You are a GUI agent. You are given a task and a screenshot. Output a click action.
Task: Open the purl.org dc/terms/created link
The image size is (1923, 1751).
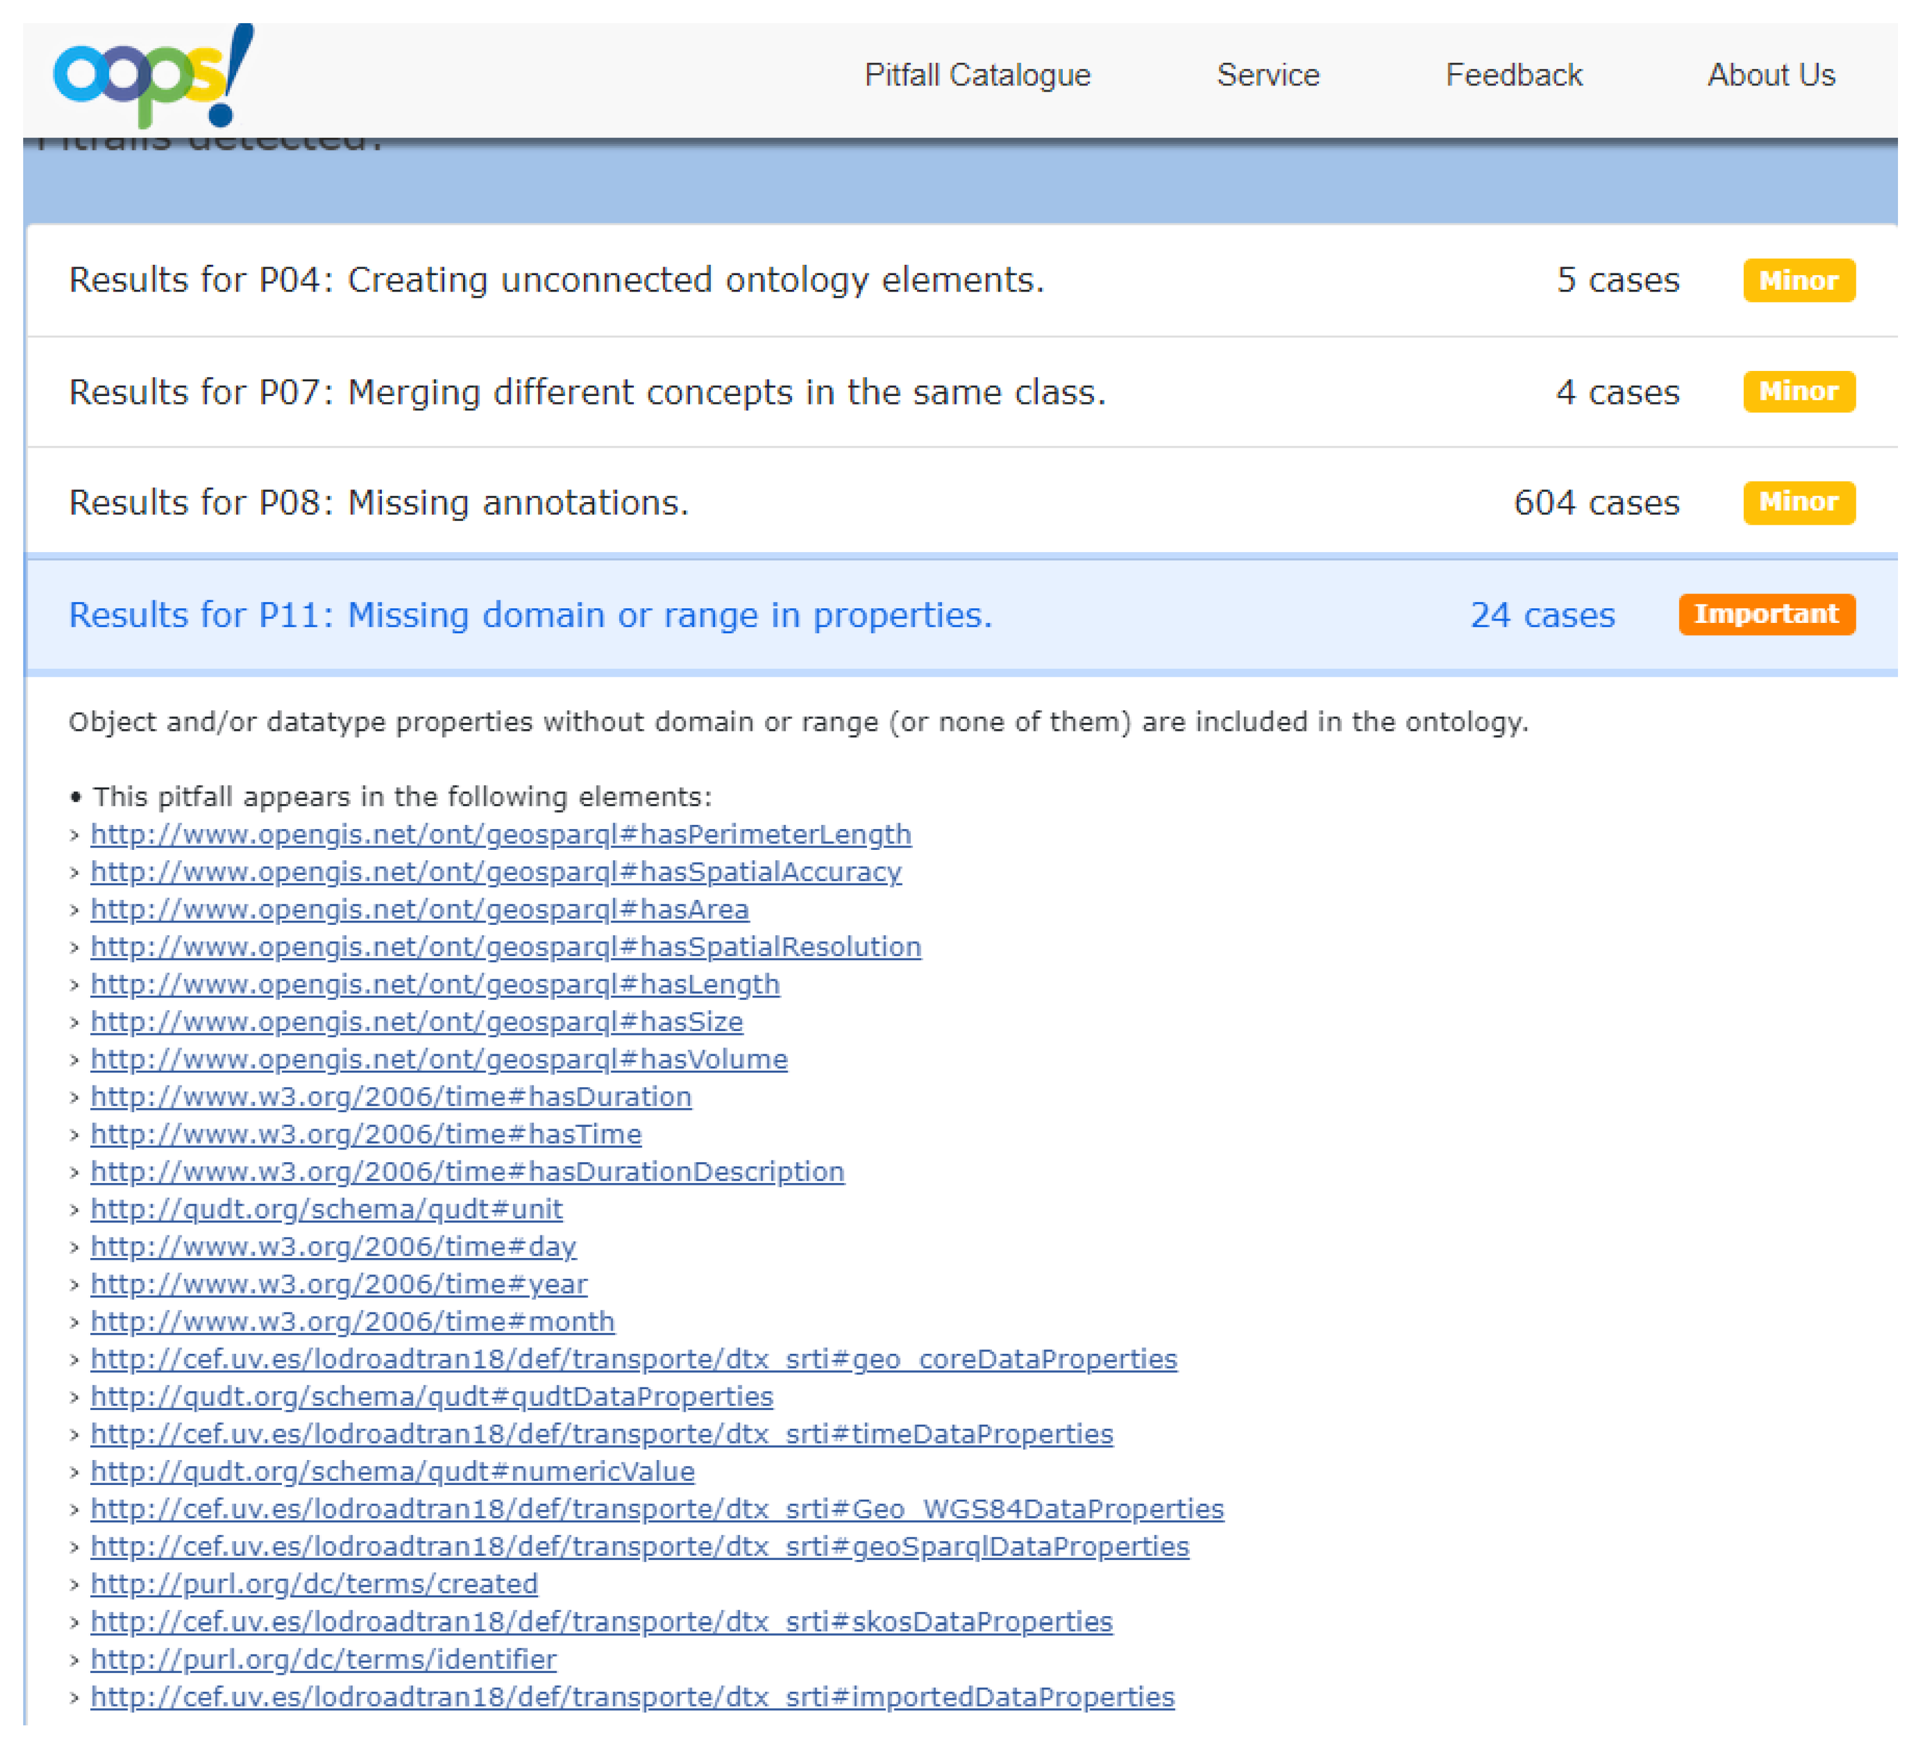click(314, 1584)
